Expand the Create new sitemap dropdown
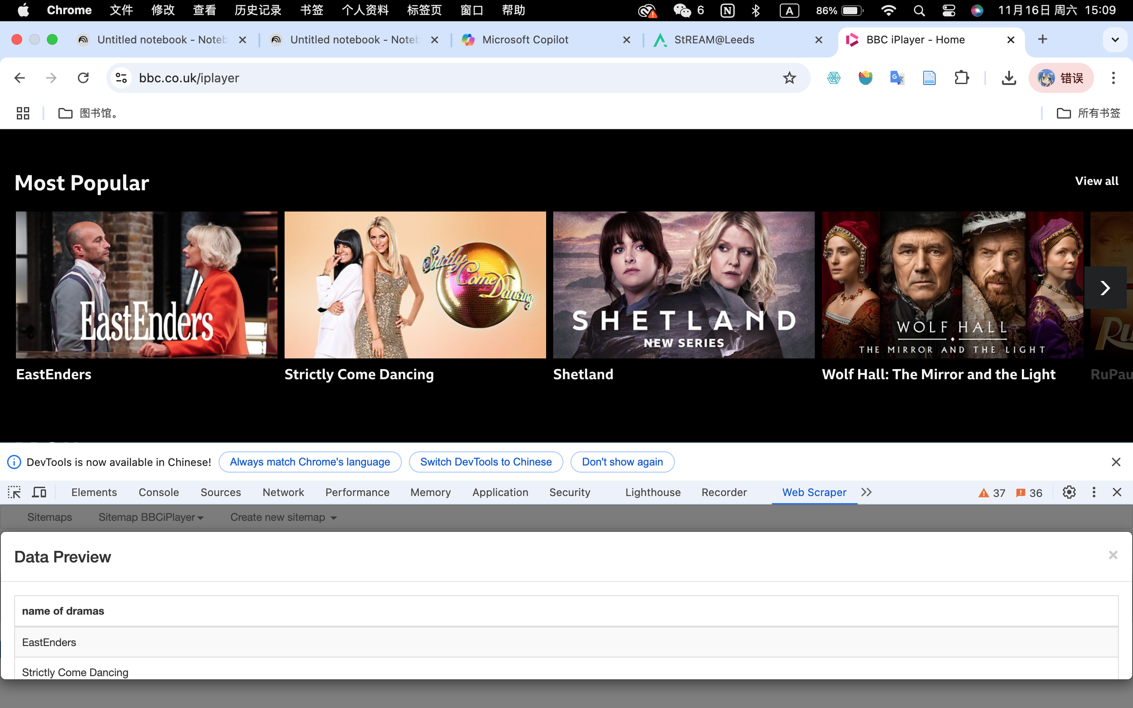This screenshot has height=708, width=1133. [x=283, y=517]
